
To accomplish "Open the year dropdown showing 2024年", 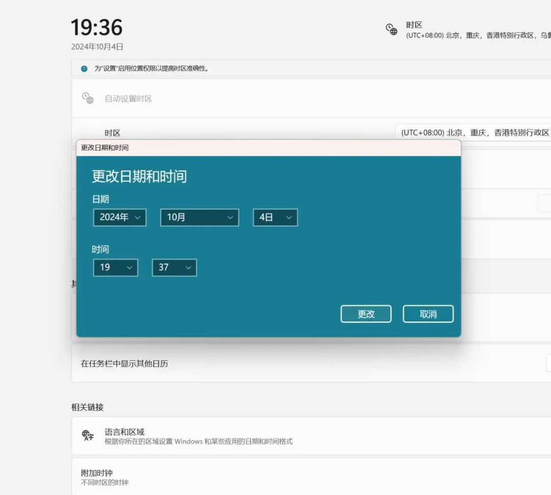I will coord(119,217).
